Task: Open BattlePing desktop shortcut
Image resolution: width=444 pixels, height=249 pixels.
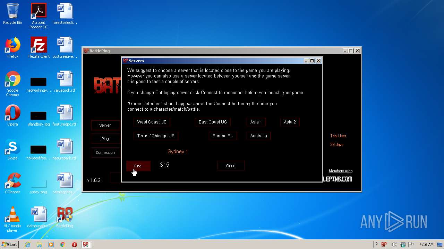Action: 65,217
